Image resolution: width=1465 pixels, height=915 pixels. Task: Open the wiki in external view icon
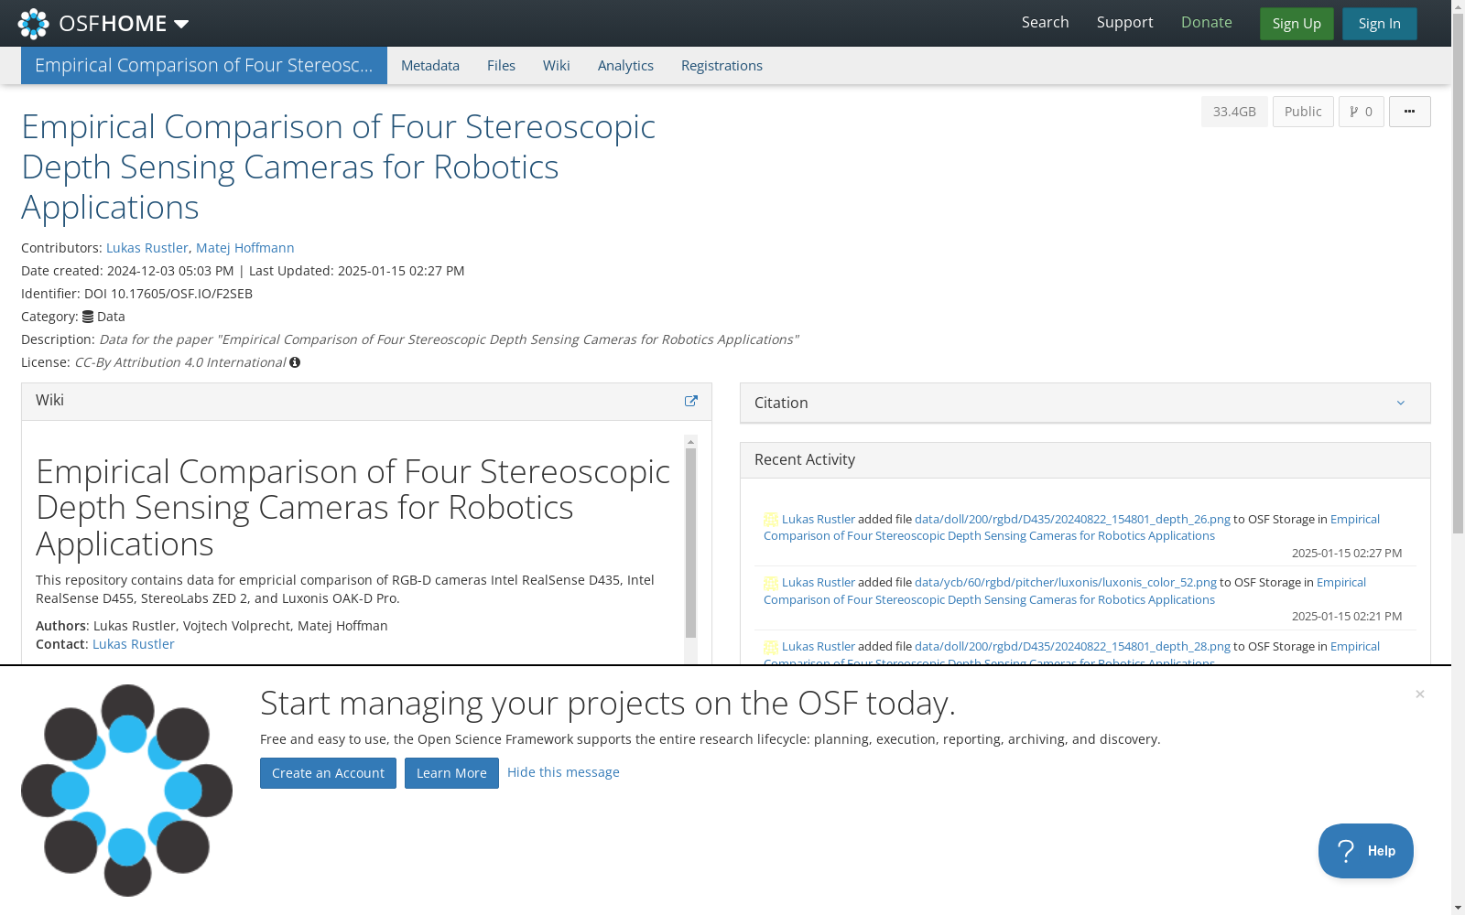pos(691,401)
